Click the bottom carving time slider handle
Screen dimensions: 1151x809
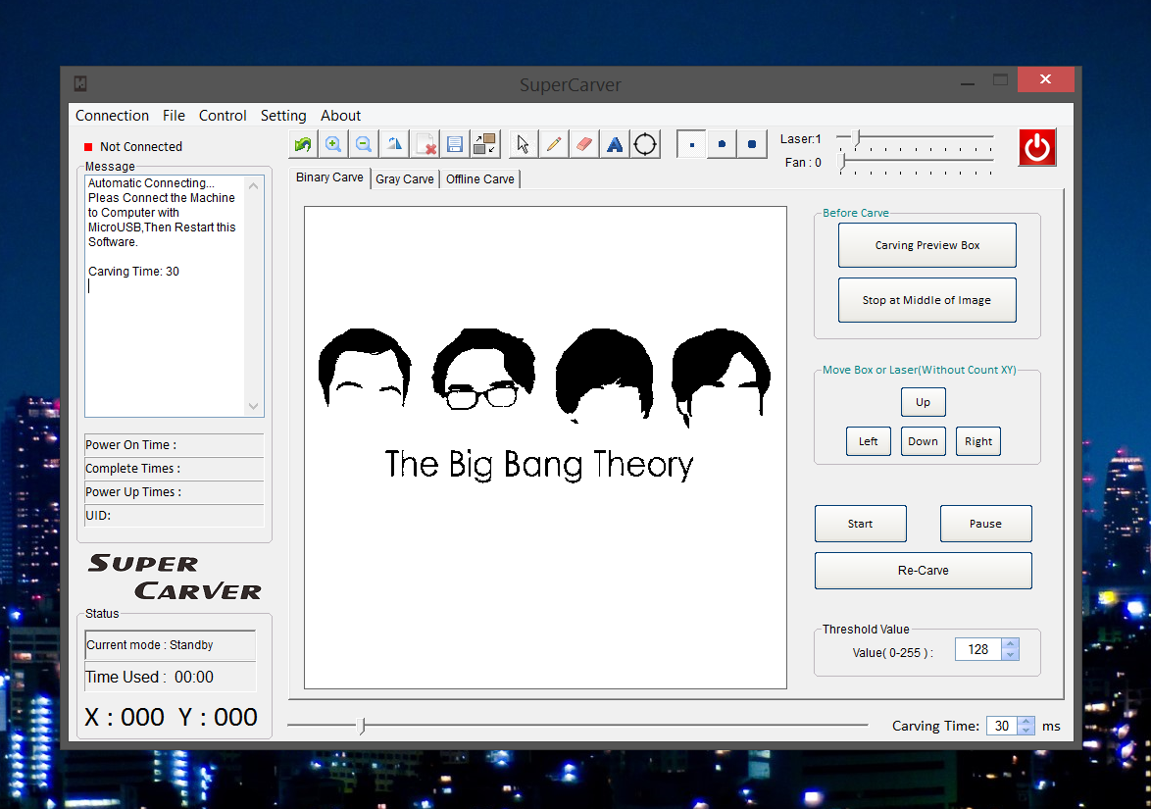[x=361, y=726]
